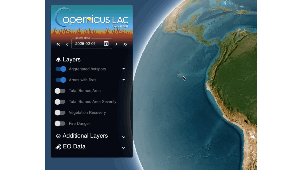Click the Additional Layers outline icon
302x170 pixels.
[58, 136]
